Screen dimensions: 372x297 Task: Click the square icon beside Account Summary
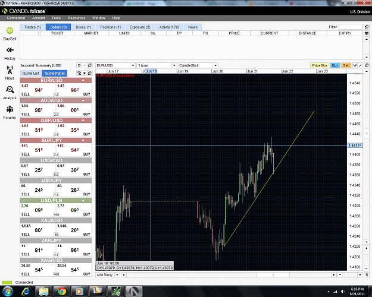[79, 65]
